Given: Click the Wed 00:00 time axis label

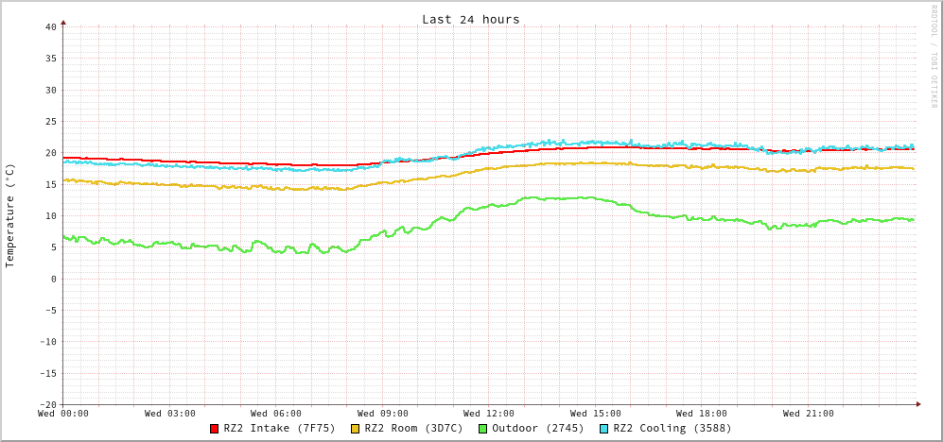Looking at the screenshot, I should pos(63,414).
